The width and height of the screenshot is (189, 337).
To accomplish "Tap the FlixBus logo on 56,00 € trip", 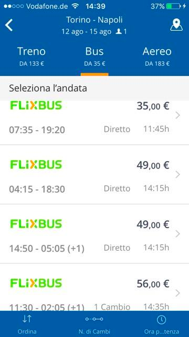I will tap(36, 283).
